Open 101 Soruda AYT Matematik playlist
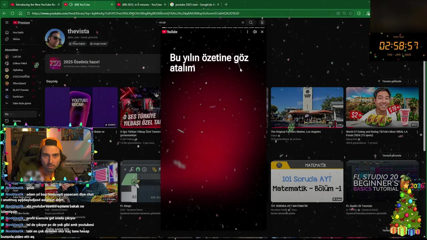 [x=307, y=181]
